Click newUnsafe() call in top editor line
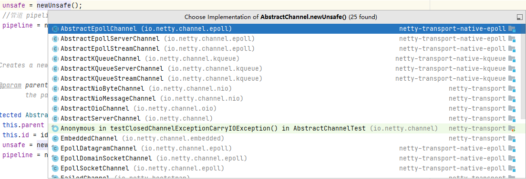Screen dimensions: 526x179 [x=59, y=6]
